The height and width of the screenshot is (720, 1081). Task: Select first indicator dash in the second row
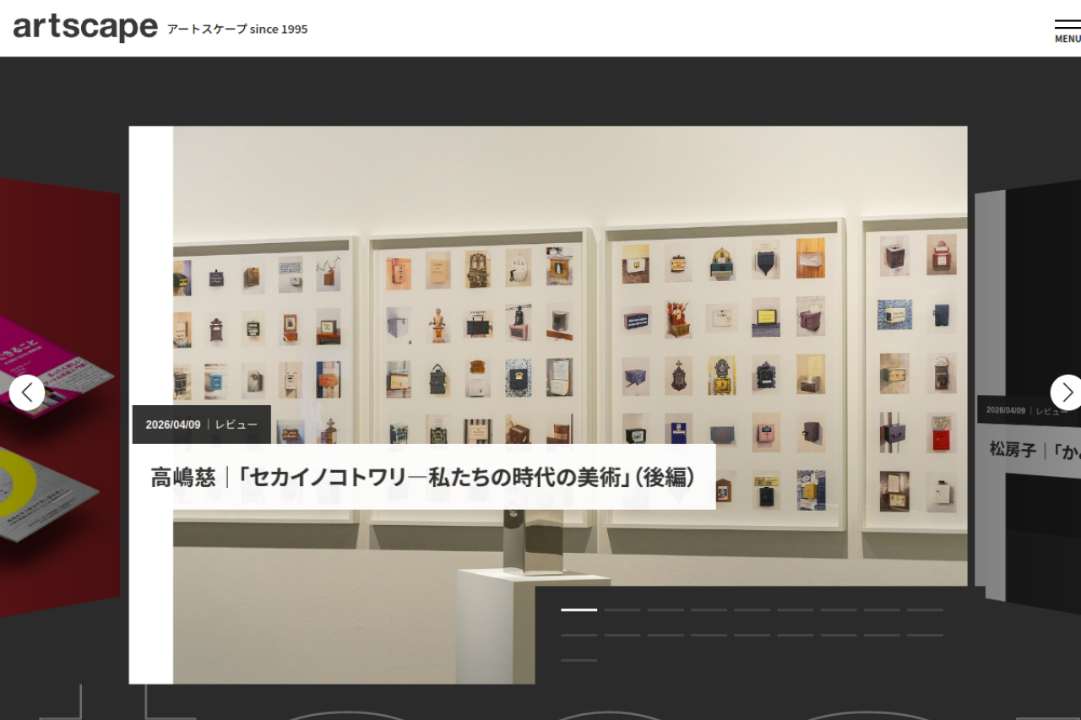click(x=579, y=635)
